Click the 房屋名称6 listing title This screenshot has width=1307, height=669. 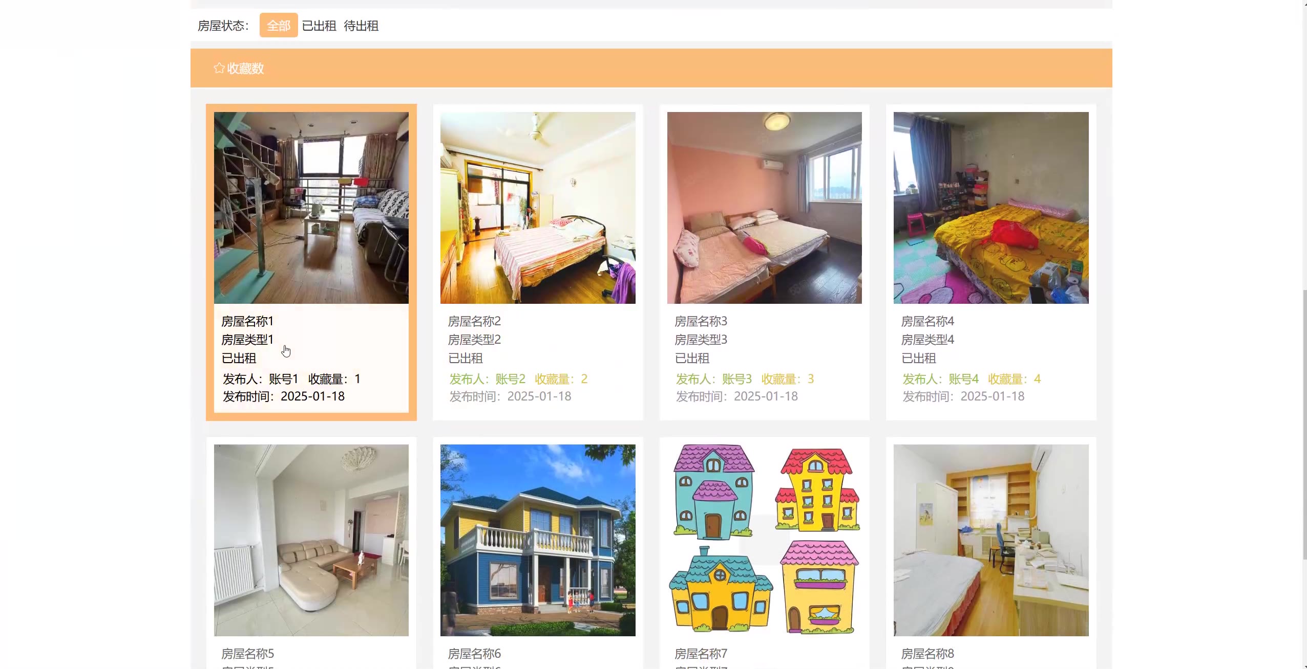point(474,654)
